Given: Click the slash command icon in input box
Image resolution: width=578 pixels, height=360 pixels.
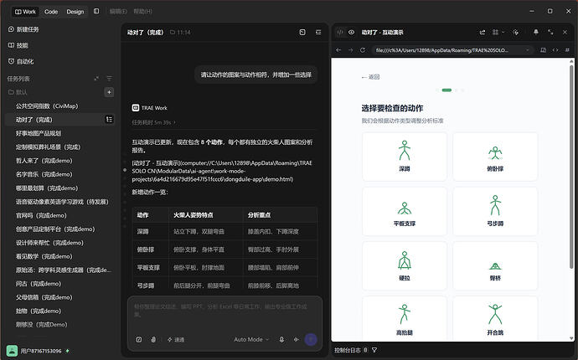Looking at the screenshot, I should coord(138,339).
